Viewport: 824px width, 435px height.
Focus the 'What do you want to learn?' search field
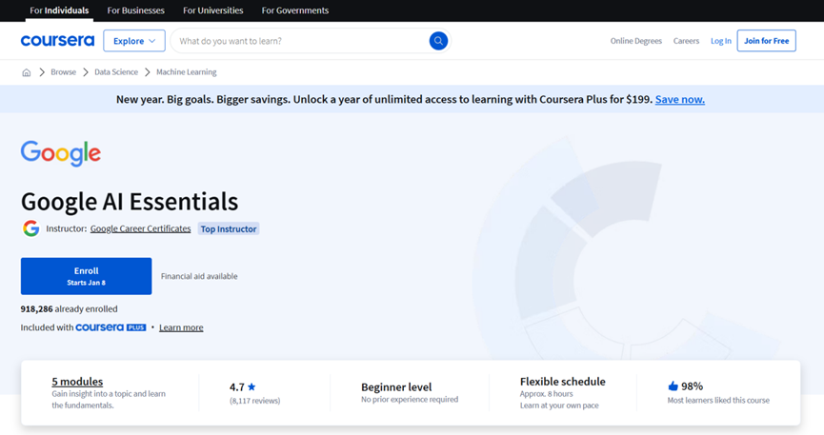pos(300,41)
